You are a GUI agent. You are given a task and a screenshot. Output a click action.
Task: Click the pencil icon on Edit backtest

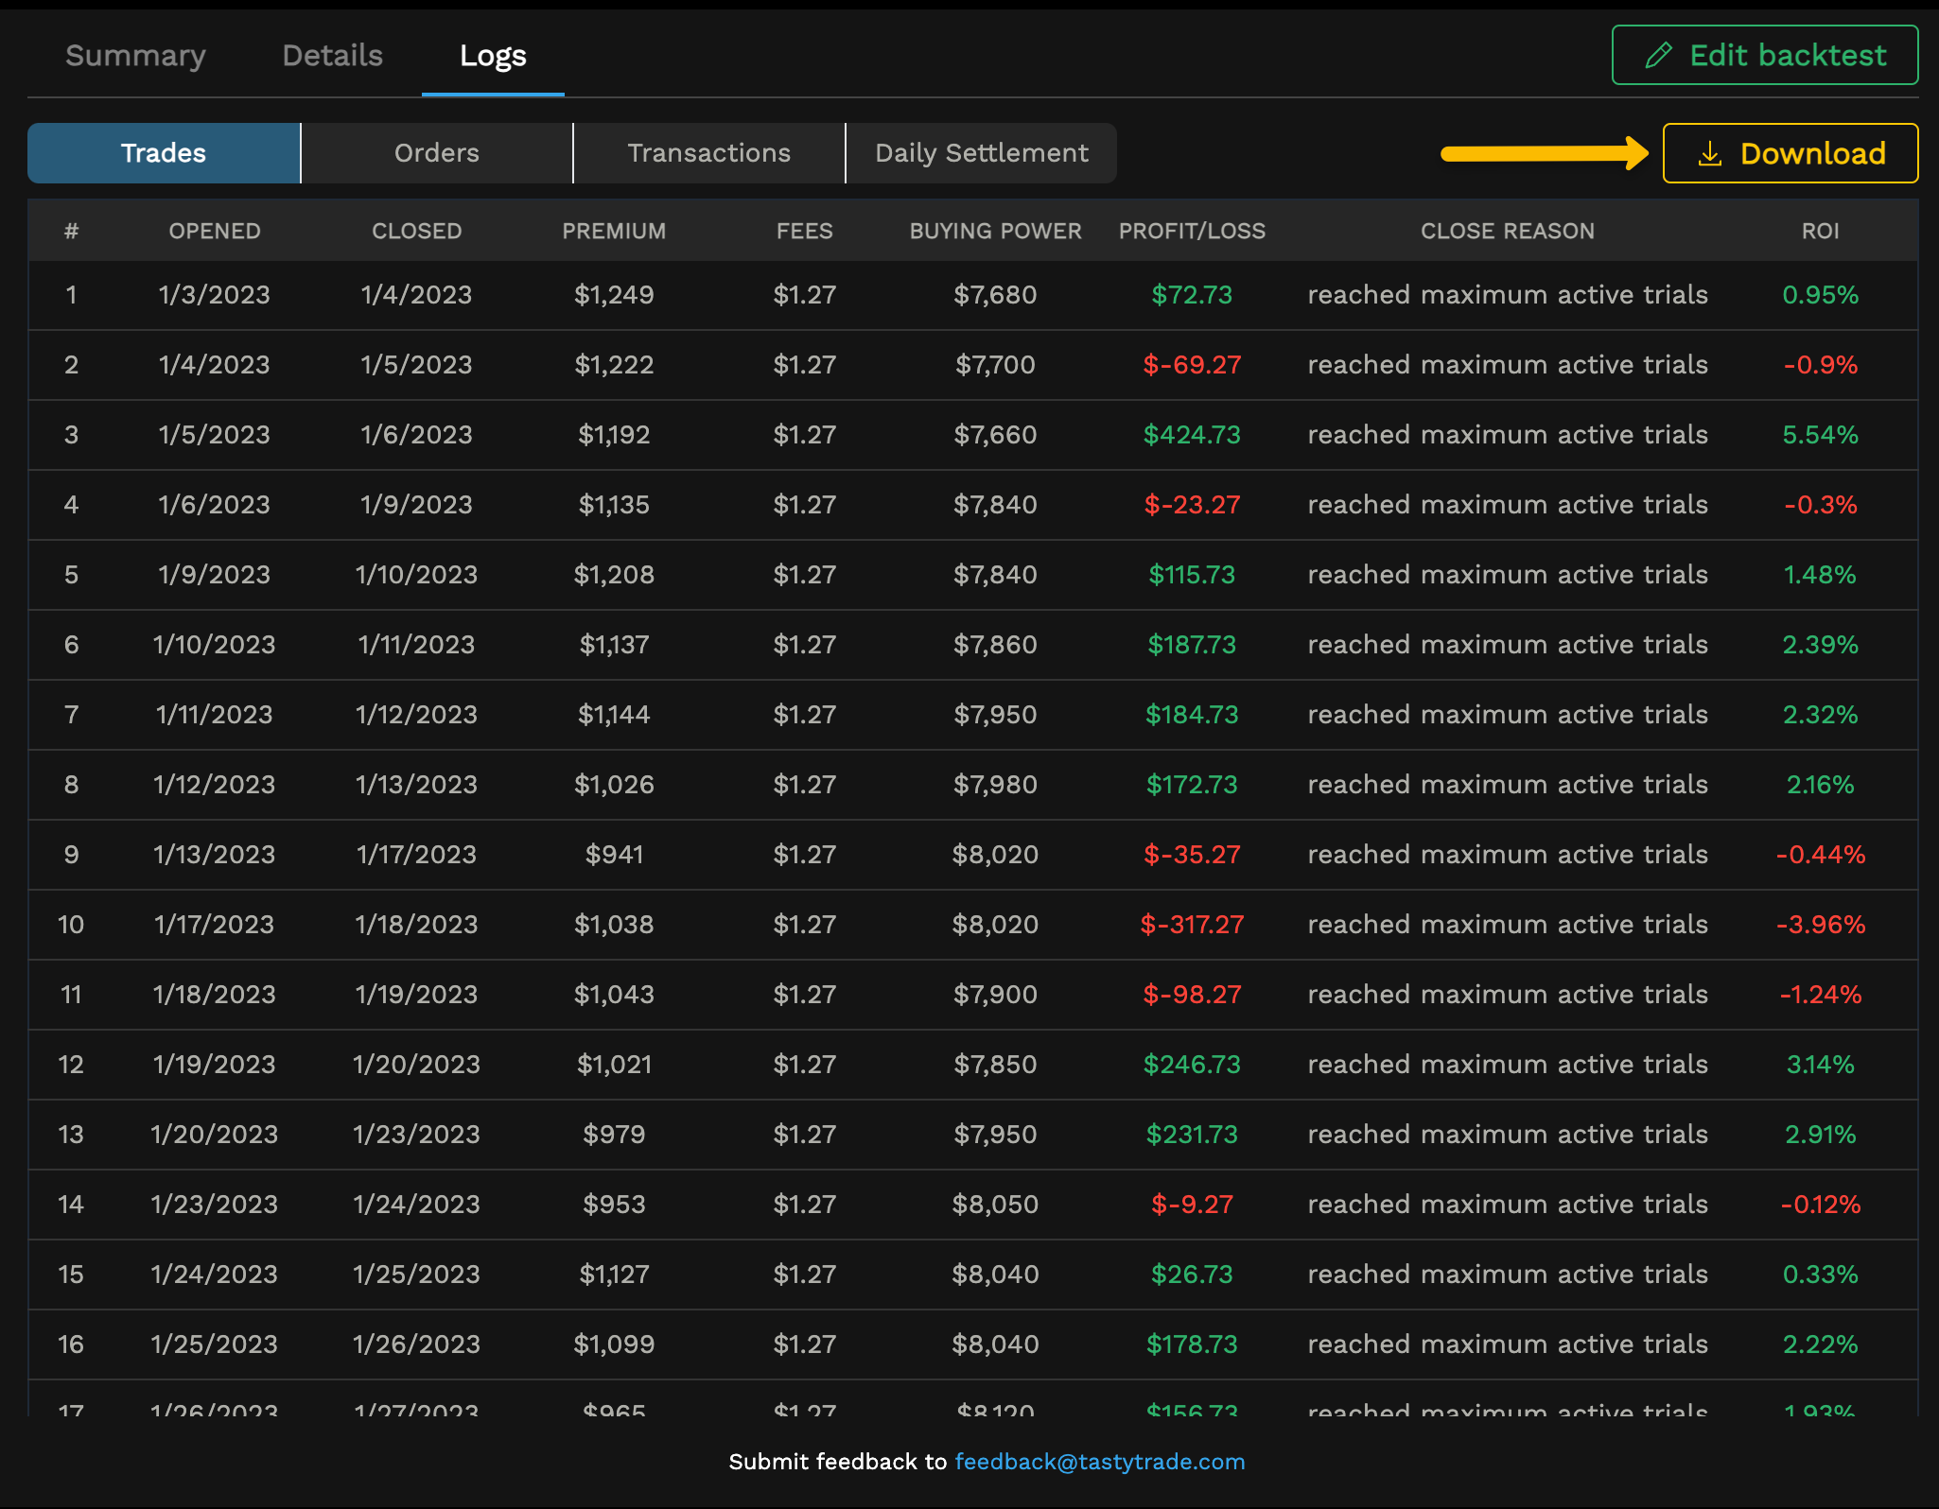(1658, 56)
